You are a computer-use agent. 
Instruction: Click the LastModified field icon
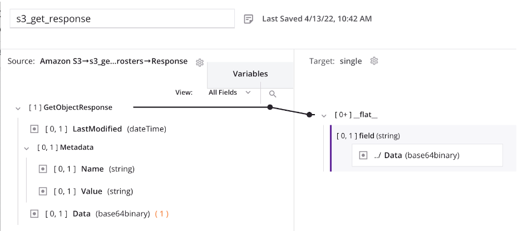tap(34, 129)
